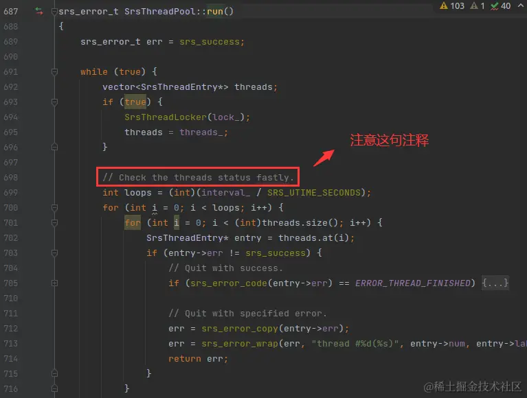The image size is (527, 398).
Task: Click threads.size() on line 701
Action: [300, 223]
